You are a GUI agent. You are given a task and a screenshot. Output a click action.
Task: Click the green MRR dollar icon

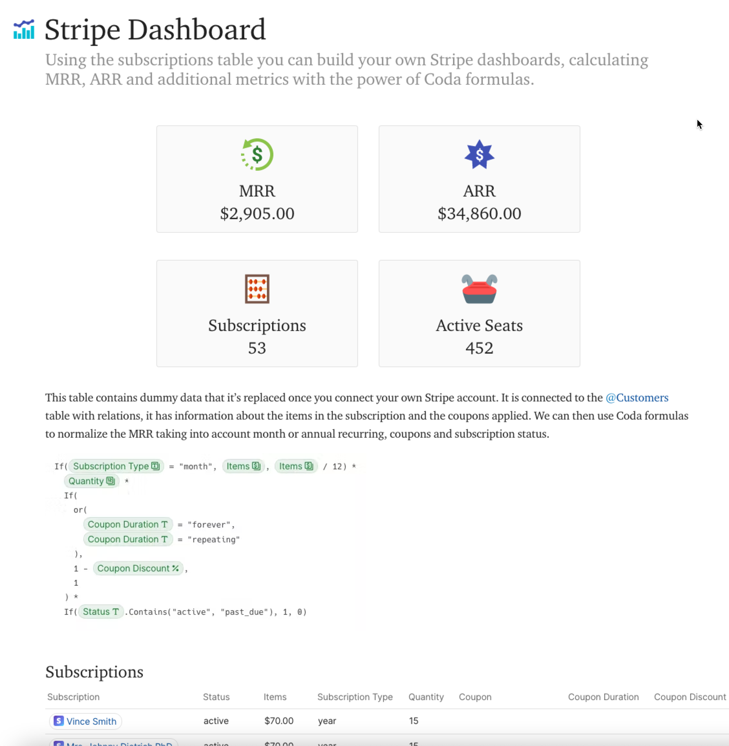[x=257, y=154]
